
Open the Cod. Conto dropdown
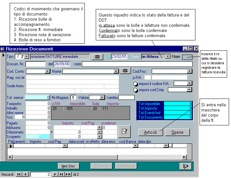pyautogui.click(x=48, y=71)
